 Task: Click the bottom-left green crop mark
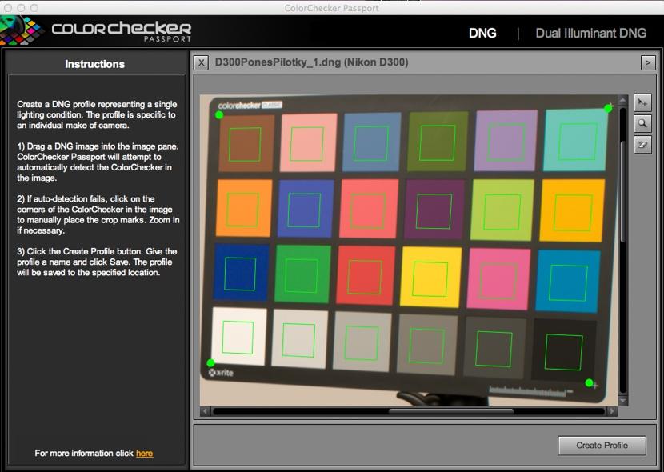pos(210,362)
